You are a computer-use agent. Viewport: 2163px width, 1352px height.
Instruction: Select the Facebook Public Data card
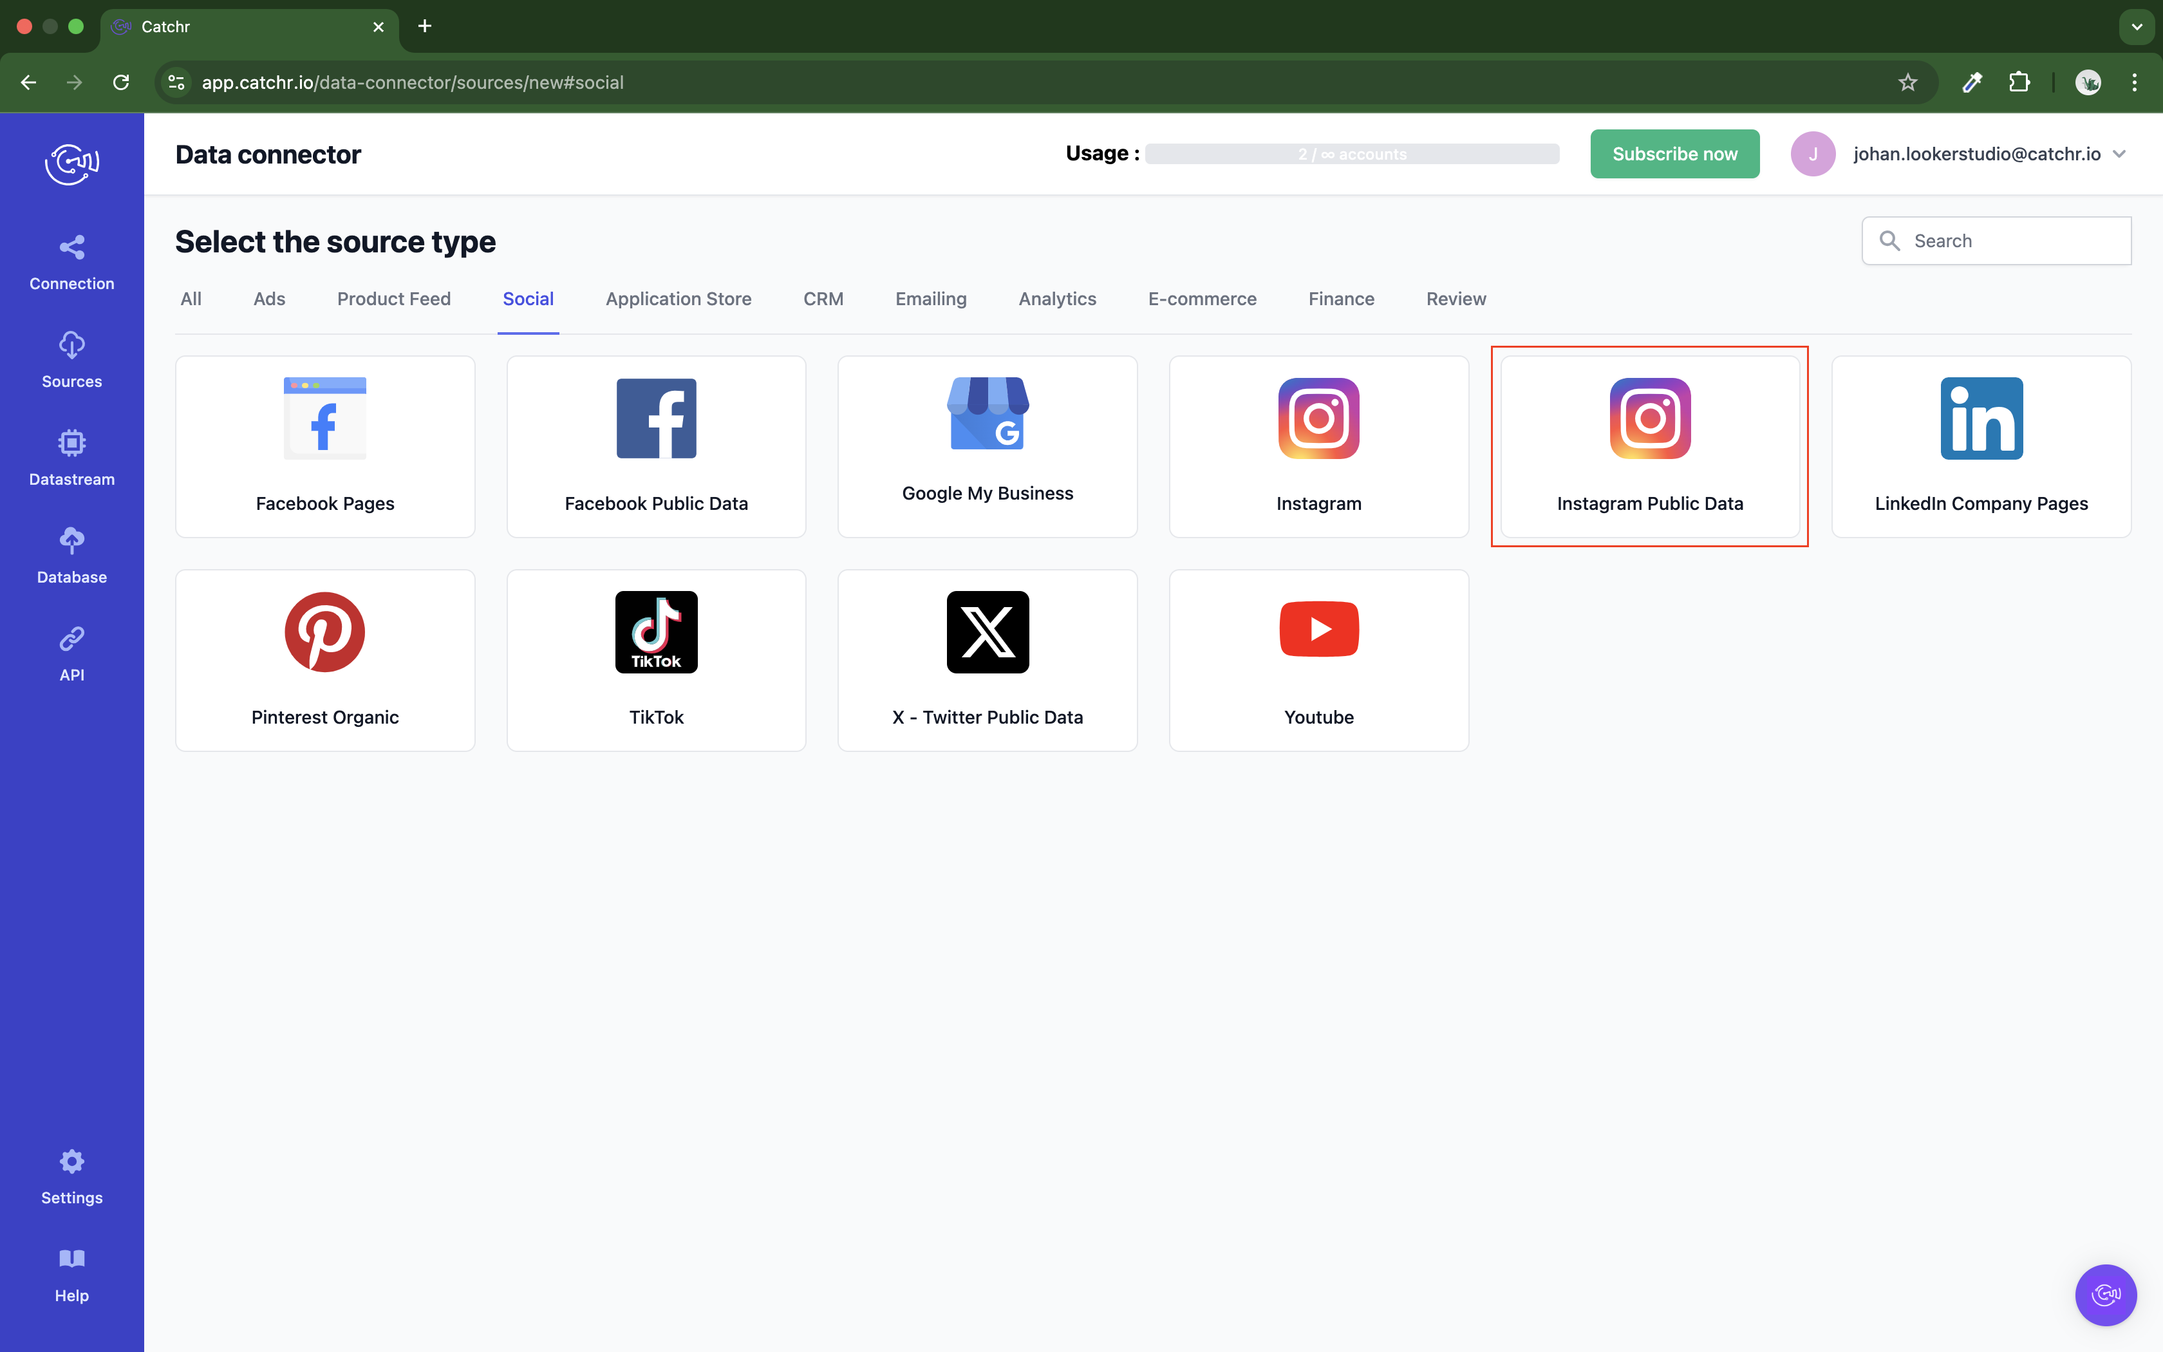[x=656, y=446]
